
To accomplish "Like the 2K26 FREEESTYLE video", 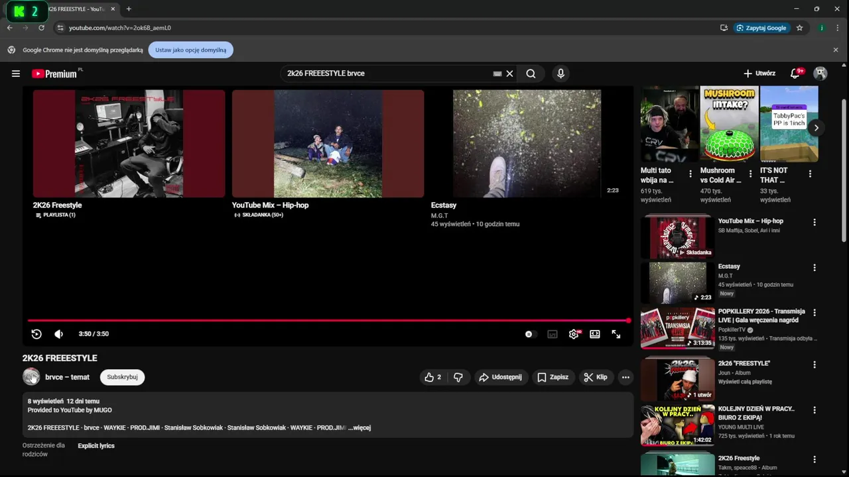I will point(432,377).
